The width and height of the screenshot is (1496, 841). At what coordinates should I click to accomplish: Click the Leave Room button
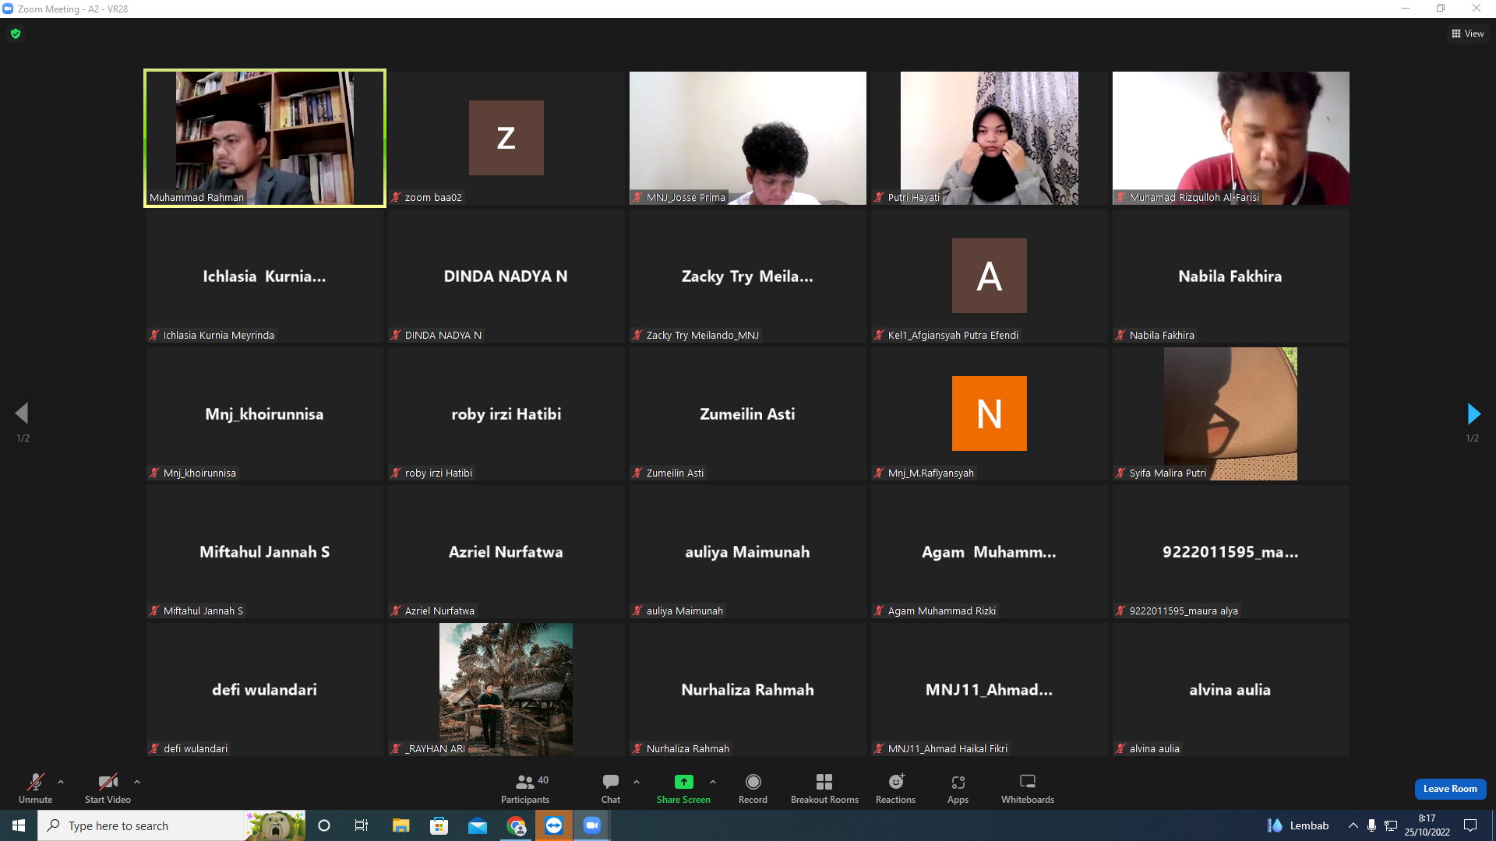point(1450,789)
